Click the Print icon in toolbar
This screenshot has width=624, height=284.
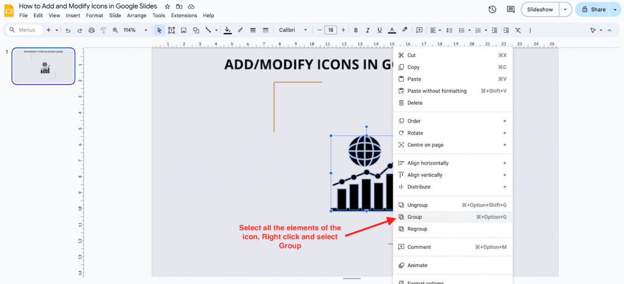coord(91,30)
